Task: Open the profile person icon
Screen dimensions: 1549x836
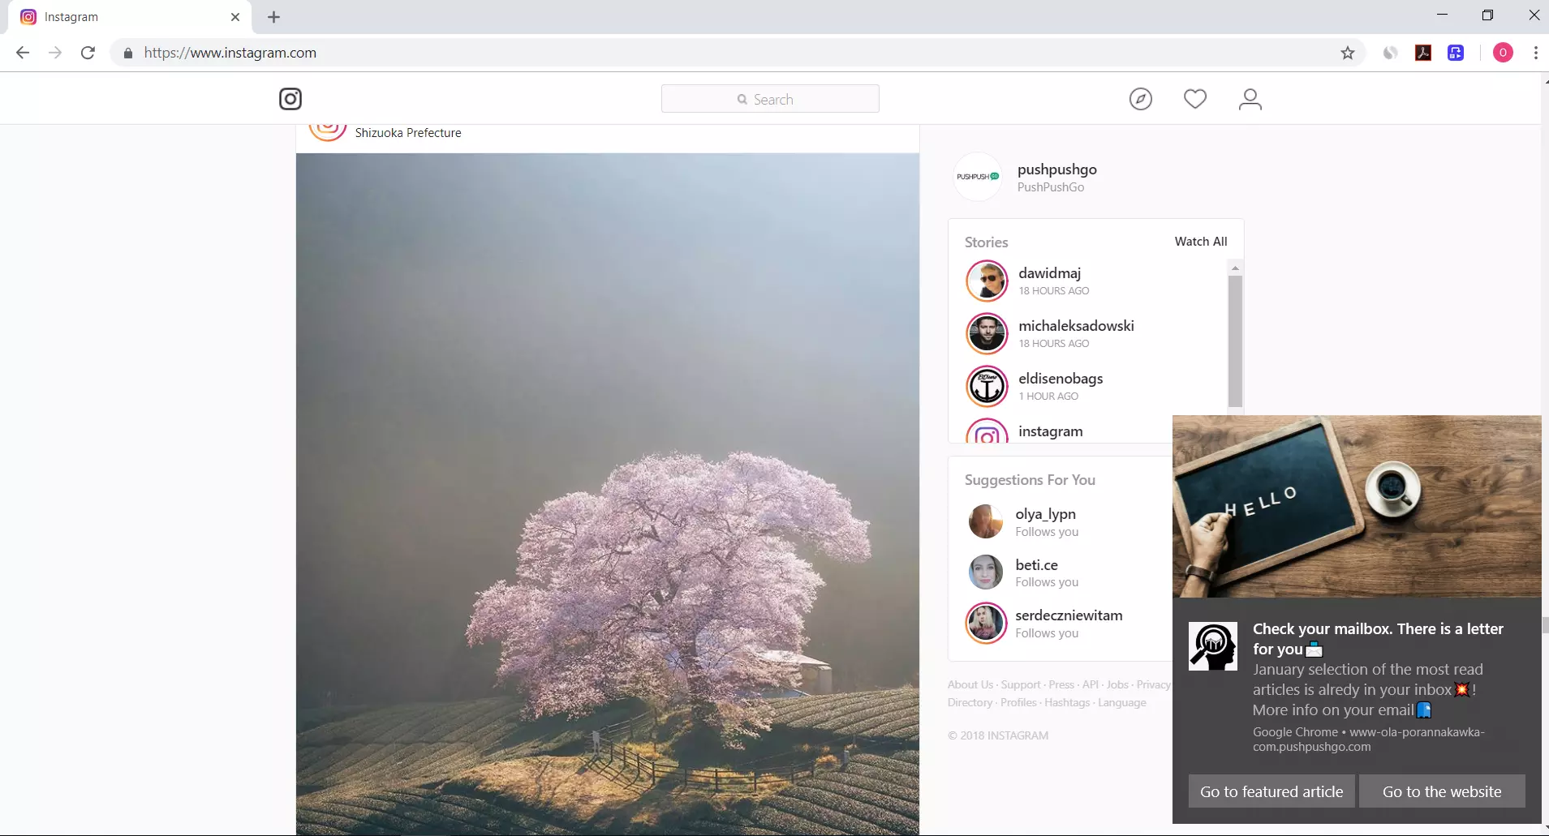Action: (1250, 99)
